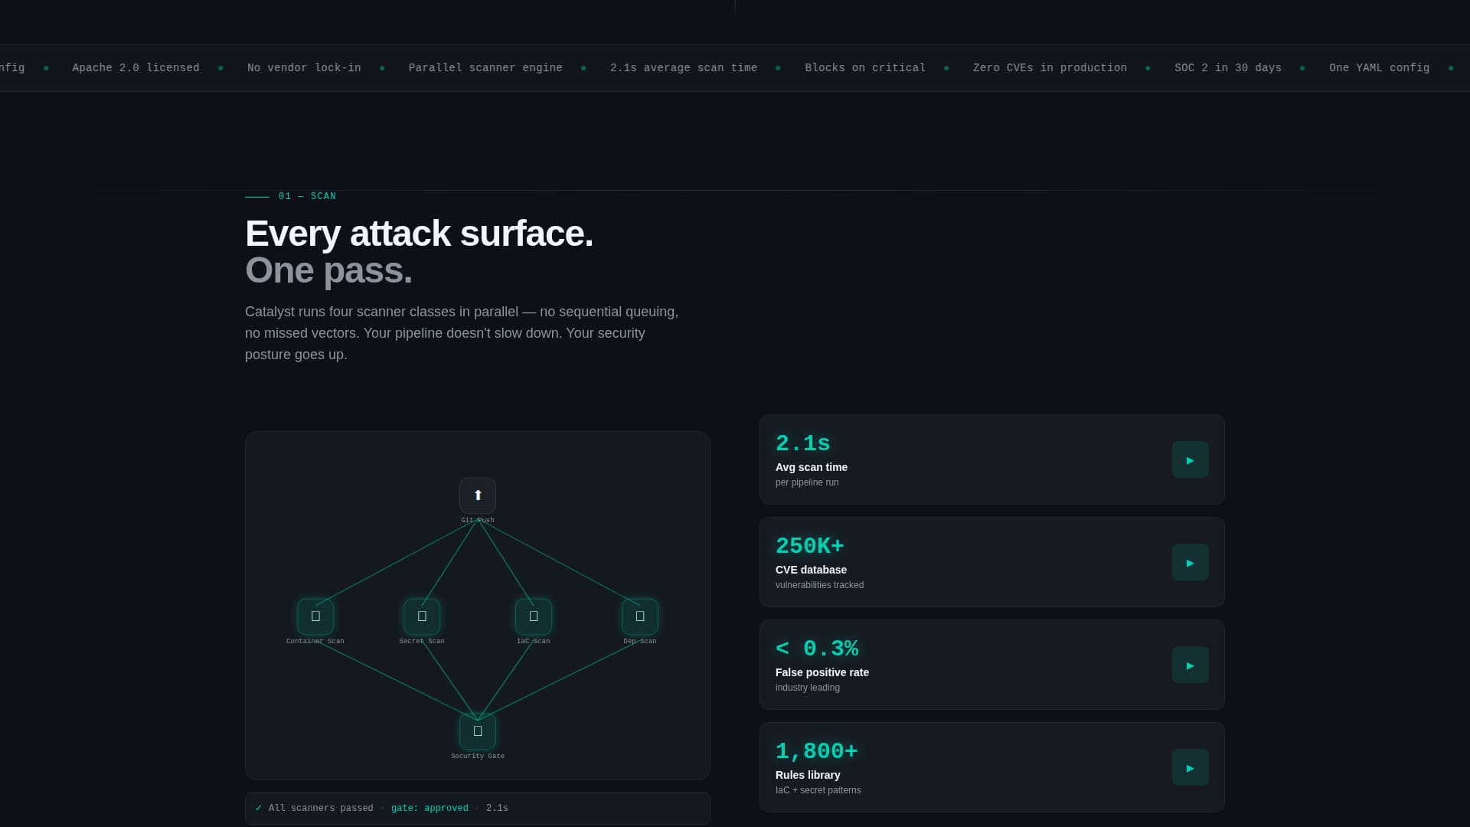Select the Dep Scan node icon

640,616
